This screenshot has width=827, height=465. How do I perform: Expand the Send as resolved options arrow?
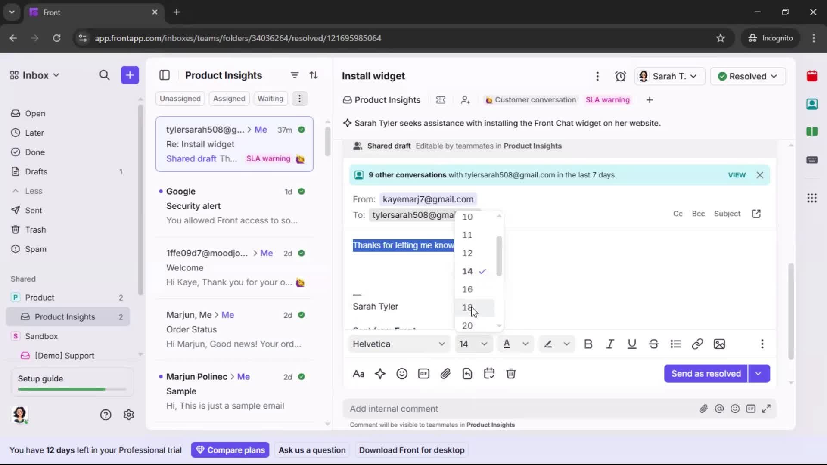coord(759,374)
